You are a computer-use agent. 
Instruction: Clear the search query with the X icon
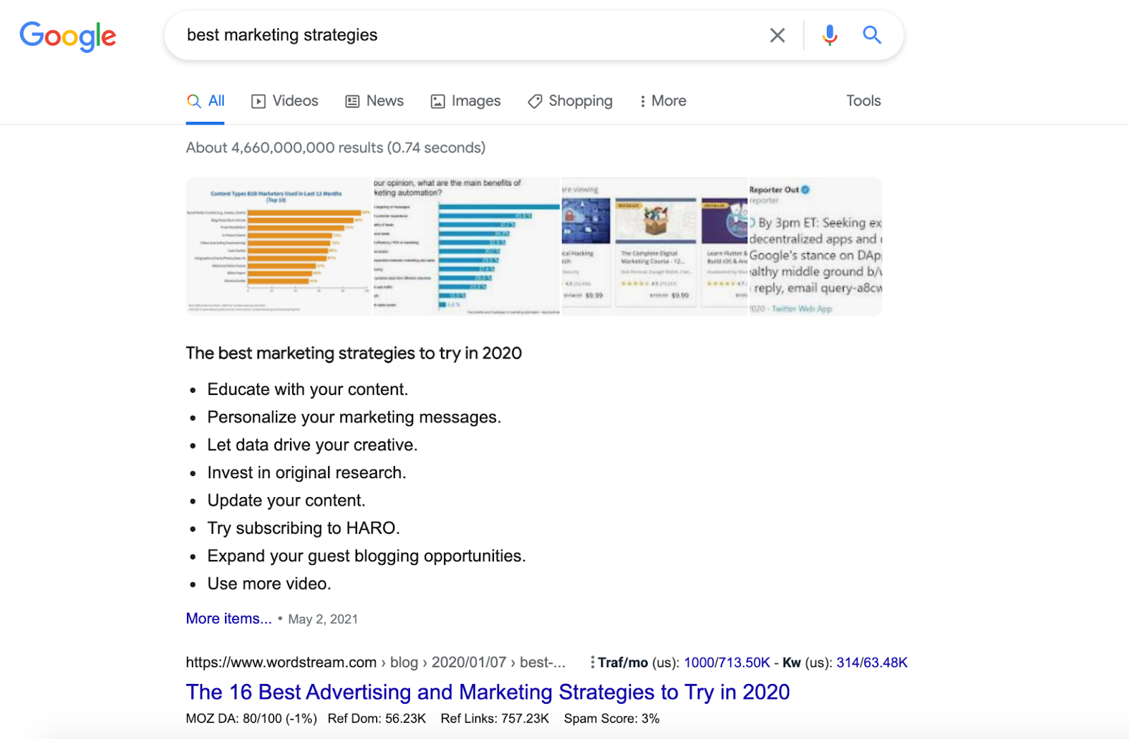click(777, 35)
